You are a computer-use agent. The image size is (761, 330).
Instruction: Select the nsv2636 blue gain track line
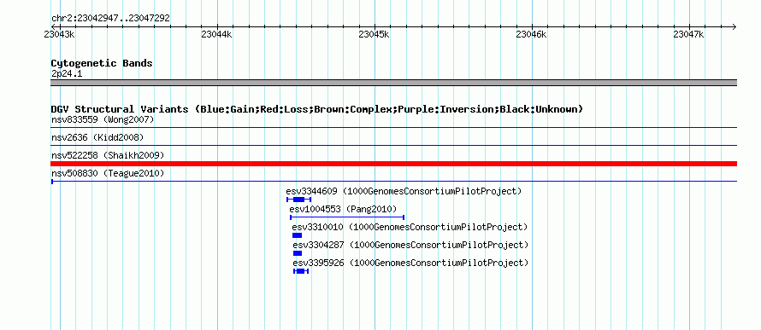click(x=393, y=145)
